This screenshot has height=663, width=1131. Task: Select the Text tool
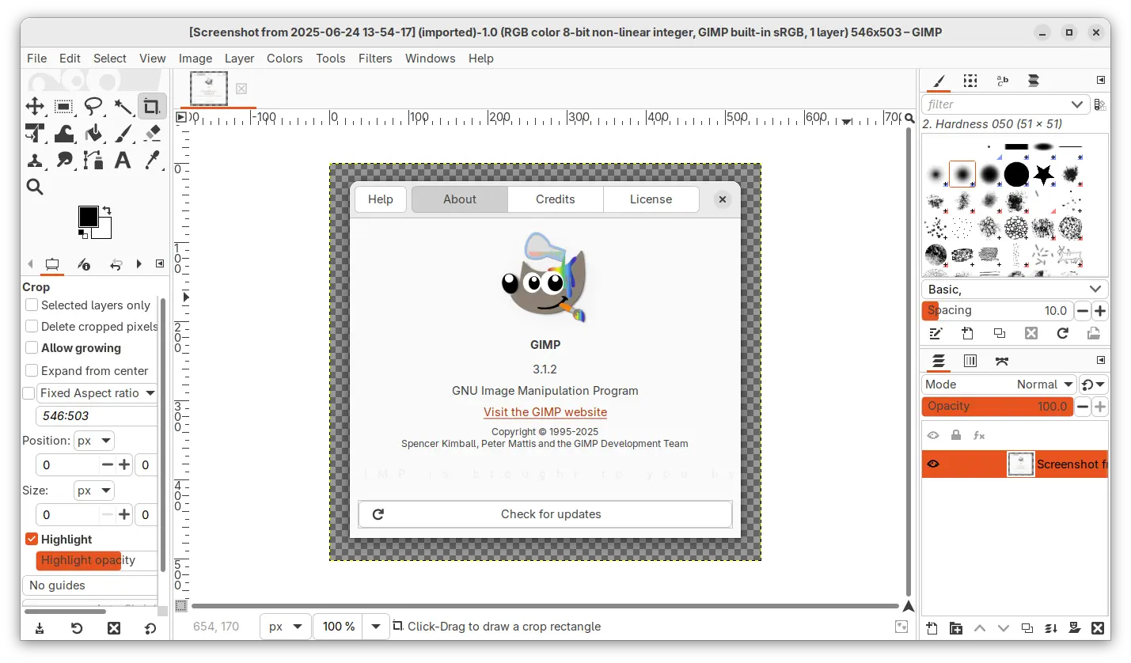123,160
